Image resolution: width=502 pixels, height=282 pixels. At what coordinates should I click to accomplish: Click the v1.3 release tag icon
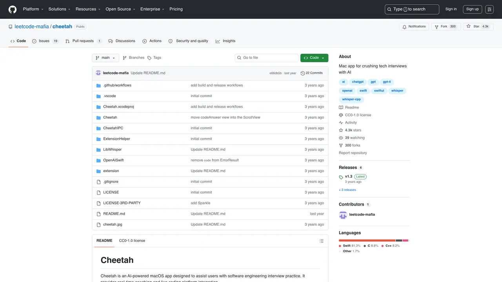341,177
